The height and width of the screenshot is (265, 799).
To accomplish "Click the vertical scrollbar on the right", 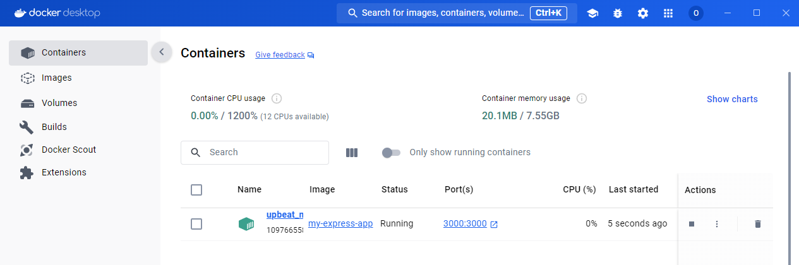I will pyautogui.click(x=789, y=167).
